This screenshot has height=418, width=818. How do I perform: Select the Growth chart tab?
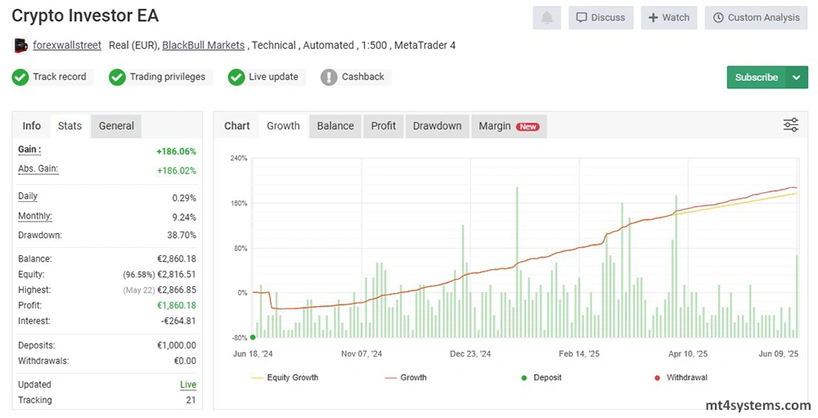[283, 126]
